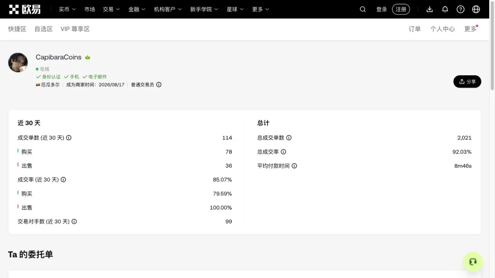Click info icon beside 普通交易员
The image size is (495, 278).
point(159,85)
